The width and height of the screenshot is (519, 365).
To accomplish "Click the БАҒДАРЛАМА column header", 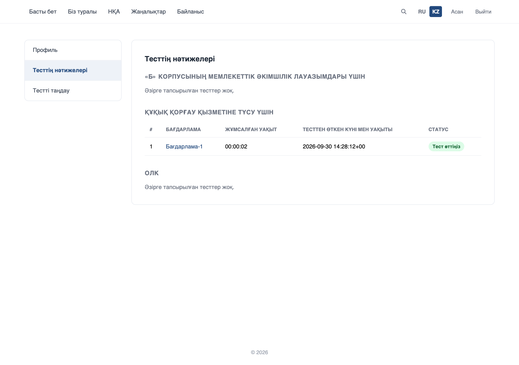I will [x=183, y=130].
